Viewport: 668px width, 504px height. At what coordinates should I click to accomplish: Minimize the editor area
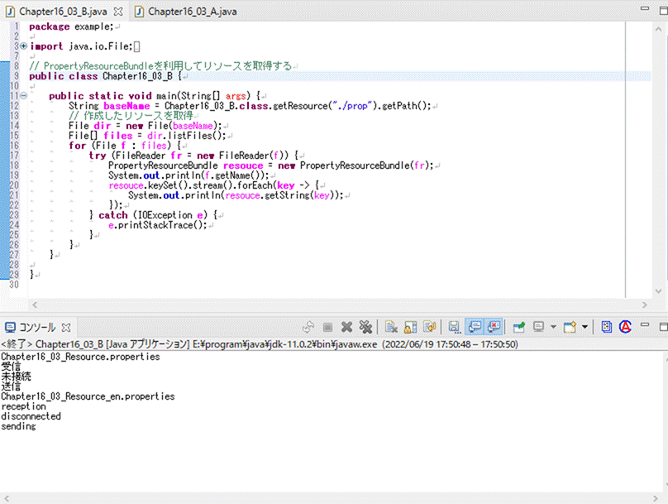tap(645, 8)
